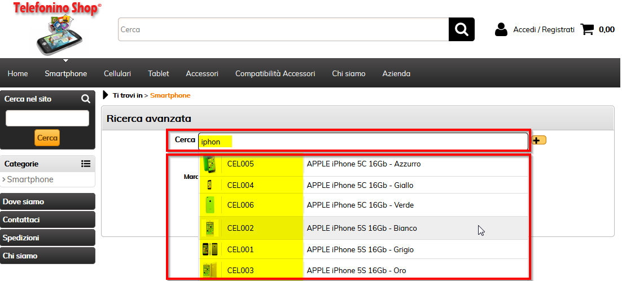Image resolution: width=622 pixels, height=281 pixels.
Task: Click the CEL001 iPhone 5S Grigio thumbnail
Action: point(210,249)
